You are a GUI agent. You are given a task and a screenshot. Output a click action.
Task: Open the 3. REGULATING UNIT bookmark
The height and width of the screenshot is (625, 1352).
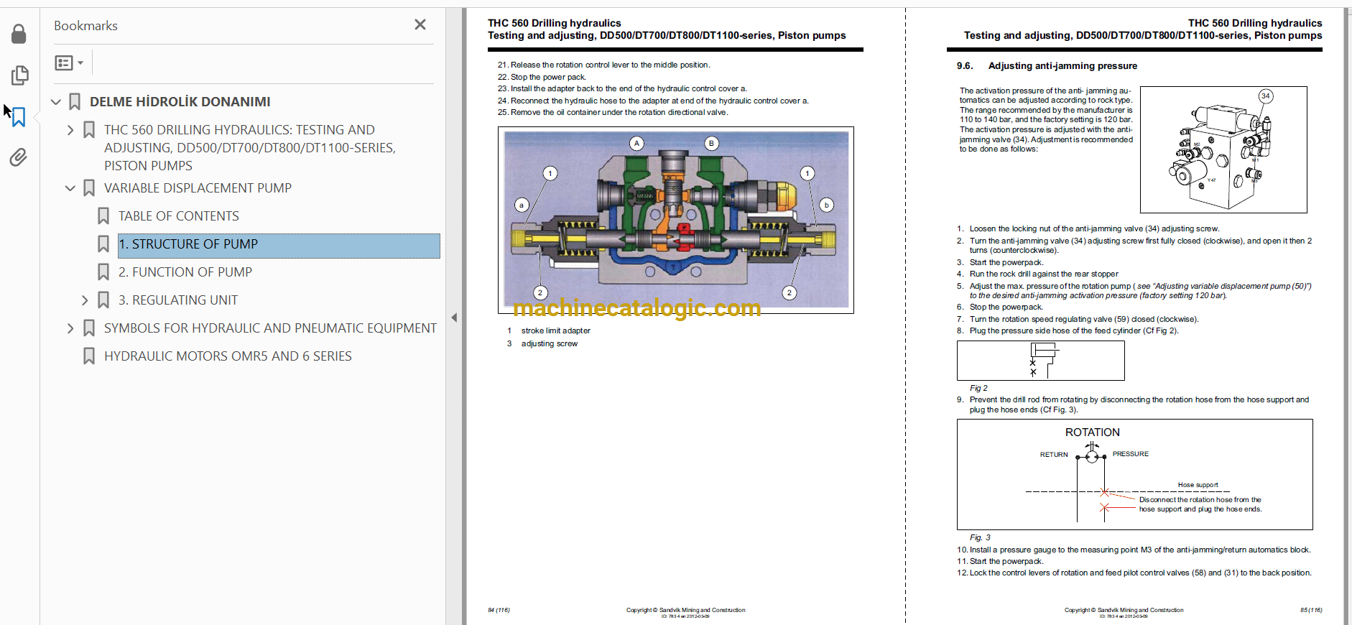click(x=178, y=300)
